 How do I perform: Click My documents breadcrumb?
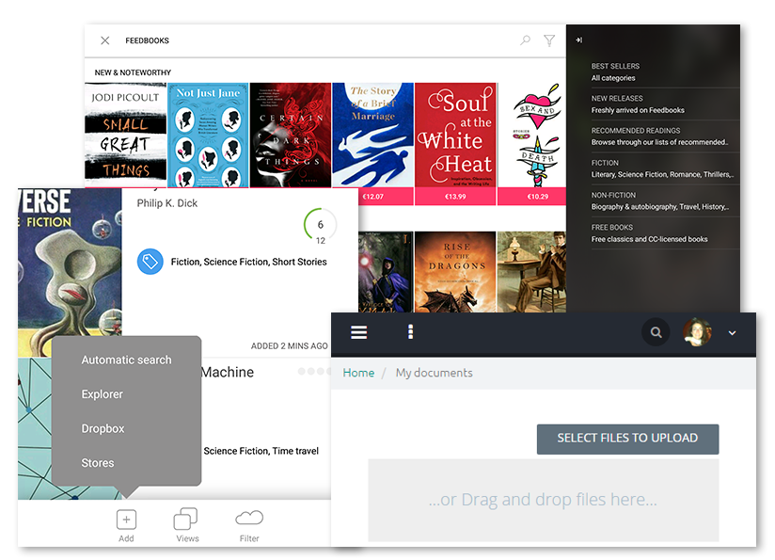434,373
